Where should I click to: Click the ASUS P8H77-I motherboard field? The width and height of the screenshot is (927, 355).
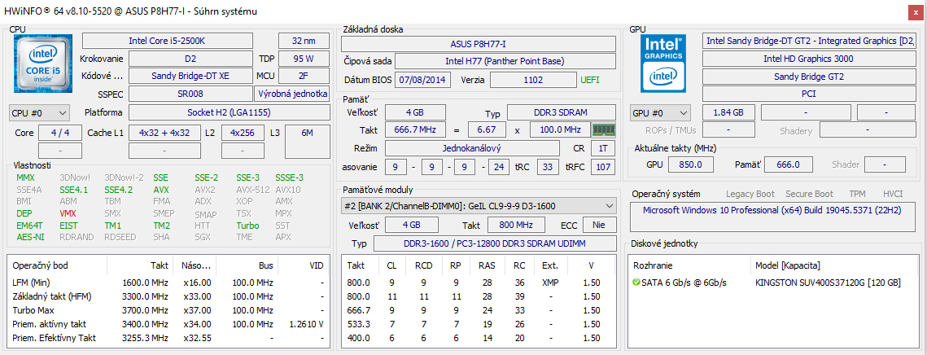[479, 44]
